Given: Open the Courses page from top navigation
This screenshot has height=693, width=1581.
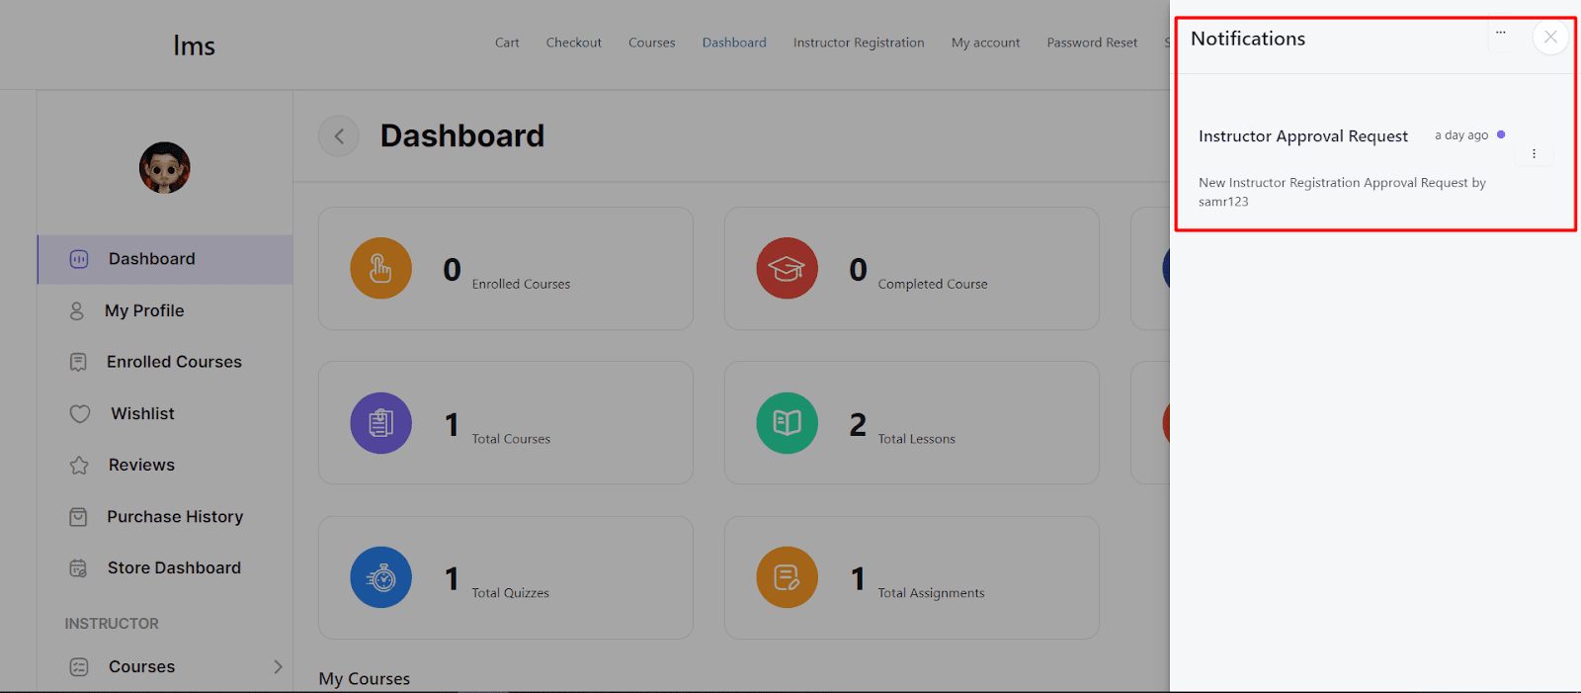Looking at the screenshot, I should [x=651, y=43].
